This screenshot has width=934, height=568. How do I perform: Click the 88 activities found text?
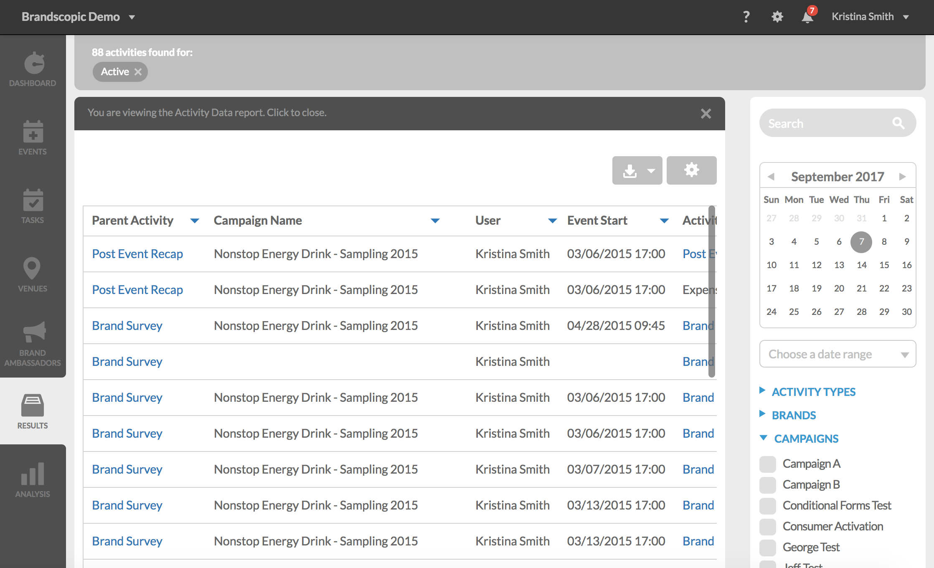[x=142, y=52]
